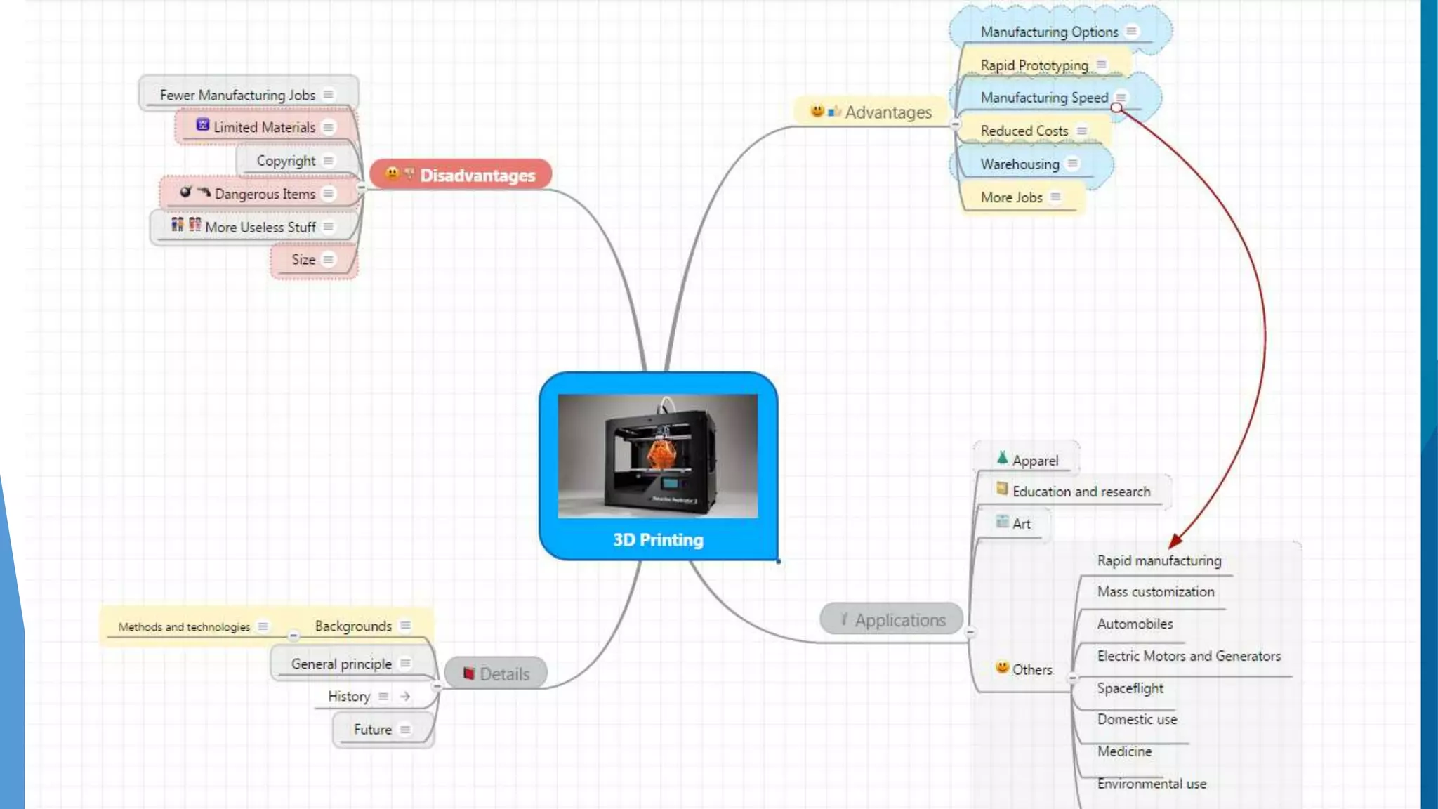Image resolution: width=1438 pixels, height=809 pixels.
Task: Click the relationship line handle at Manufacturing Speed
Action: [1116, 107]
